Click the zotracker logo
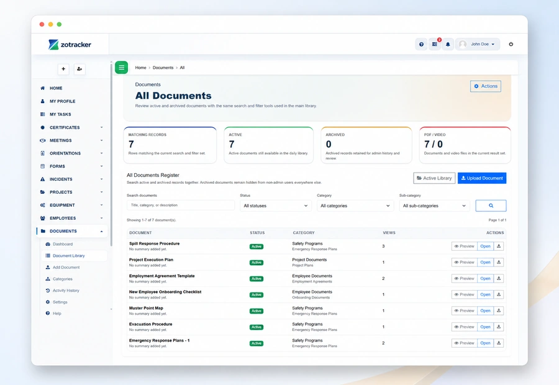Screen dimensions: 559x385 (x=70, y=45)
